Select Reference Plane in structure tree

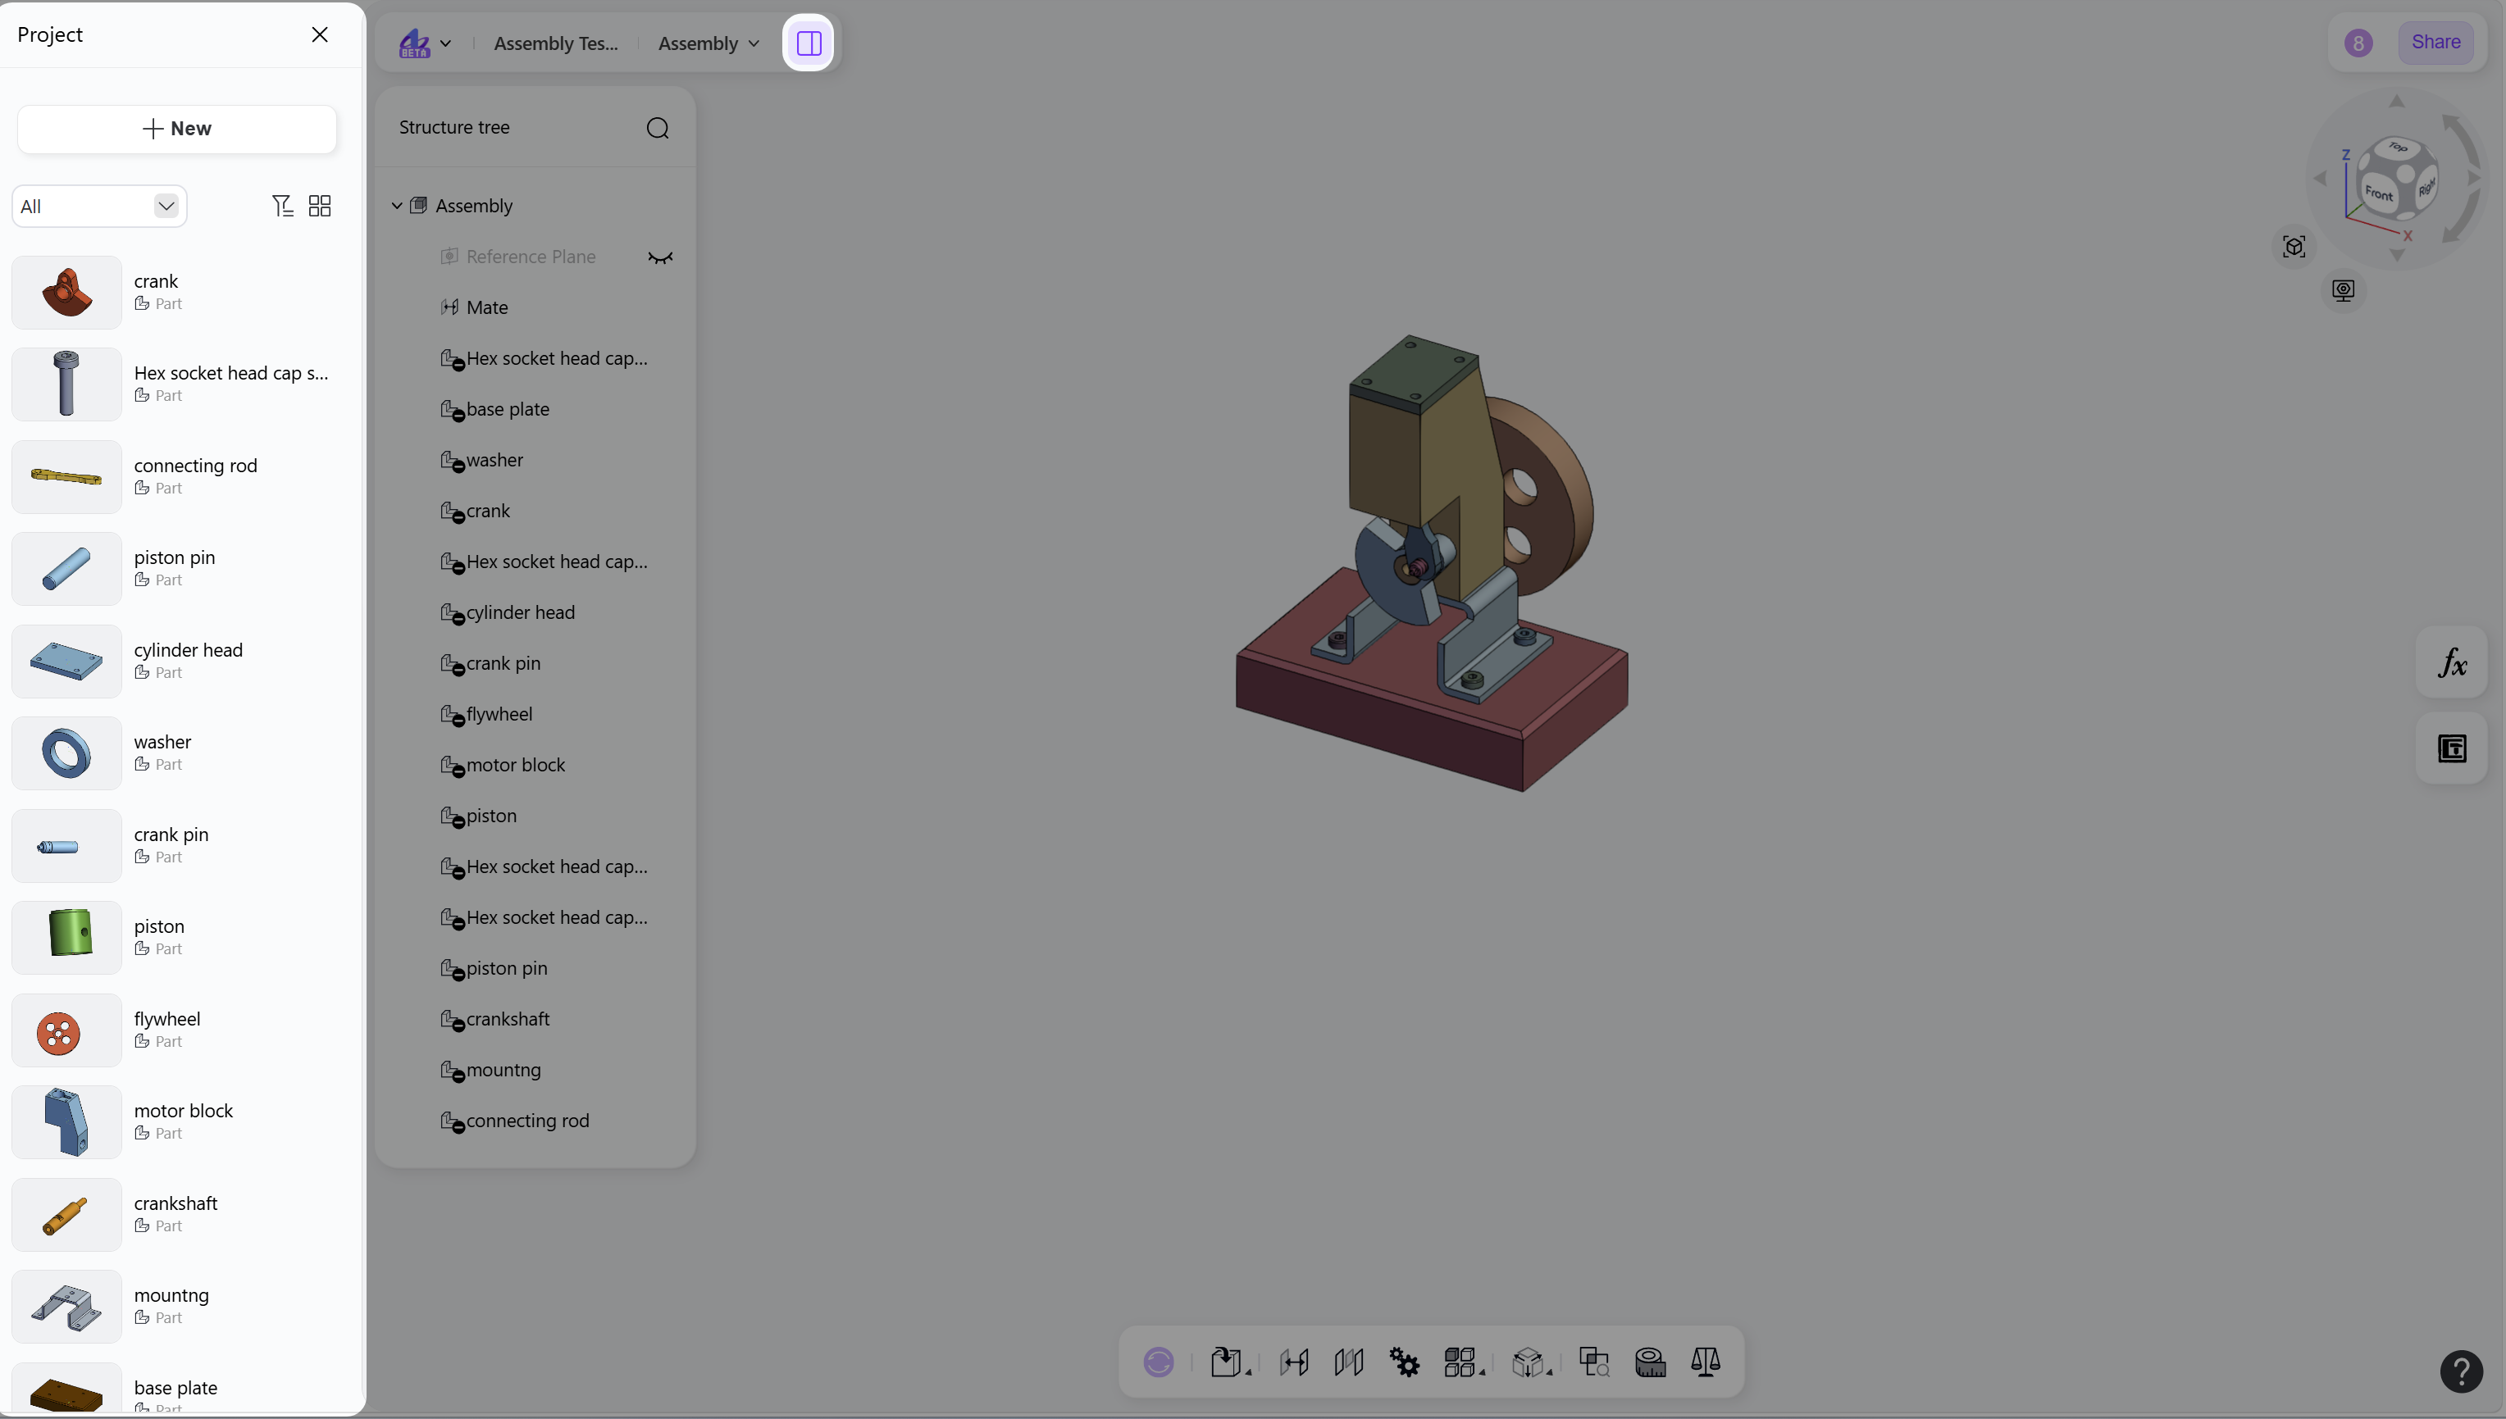(531, 257)
